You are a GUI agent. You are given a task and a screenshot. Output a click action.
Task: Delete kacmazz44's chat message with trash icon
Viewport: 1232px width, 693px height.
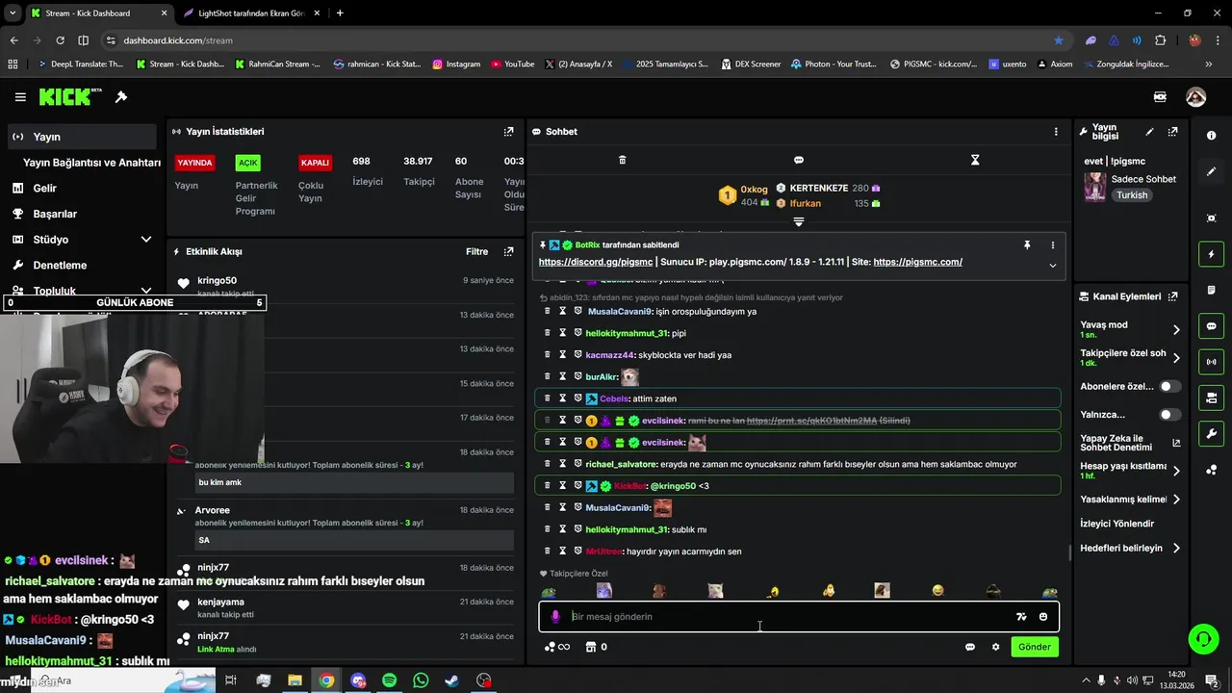click(x=548, y=354)
